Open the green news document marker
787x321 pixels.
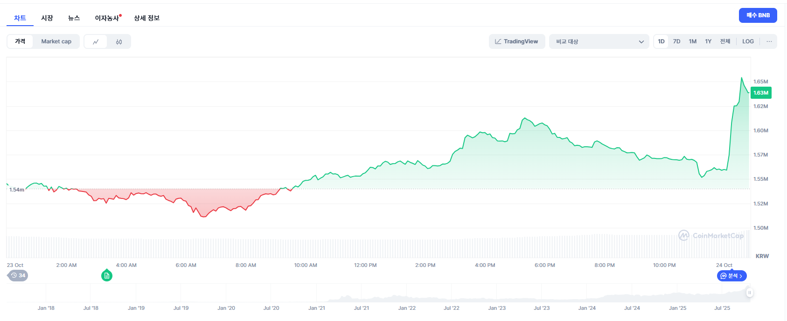[107, 276]
